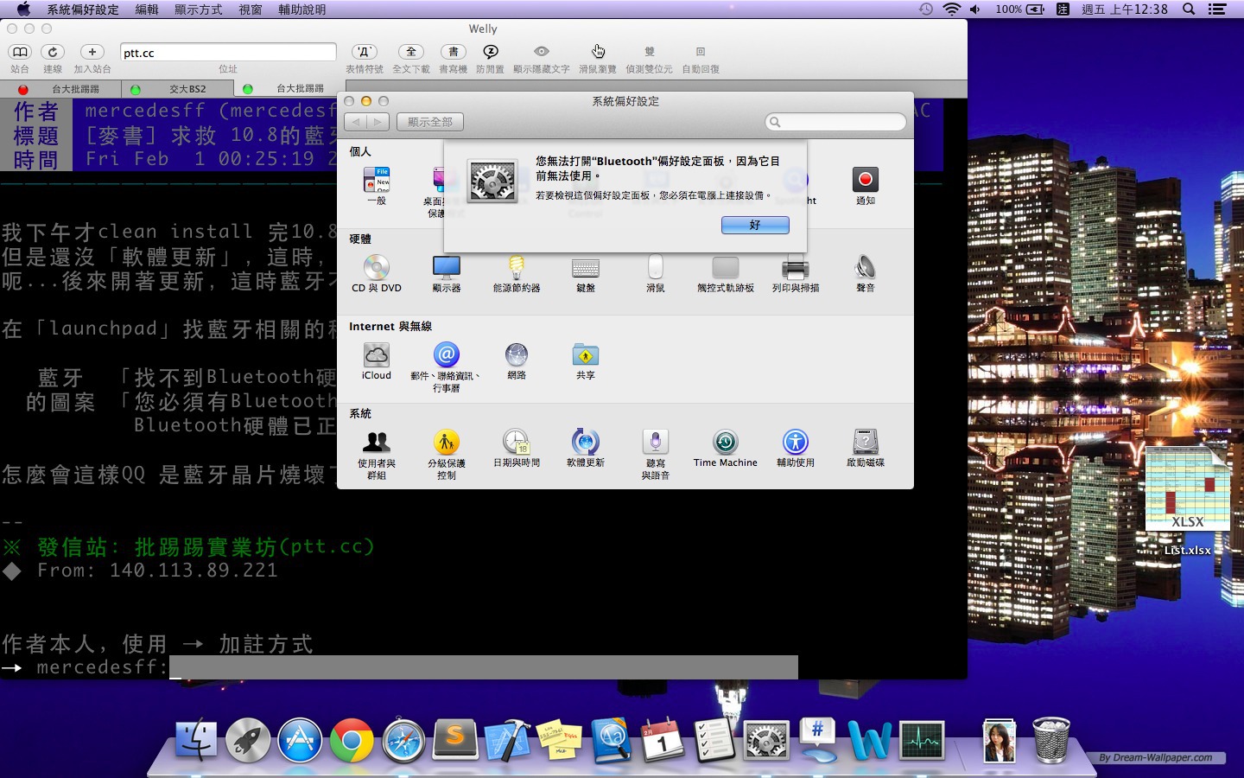Open the Time Machine preference pane

click(726, 448)
